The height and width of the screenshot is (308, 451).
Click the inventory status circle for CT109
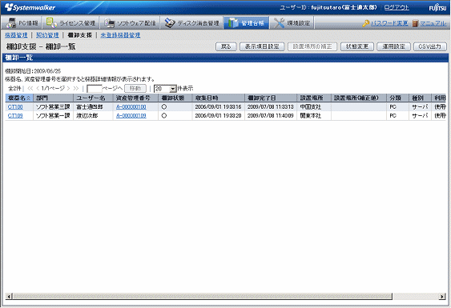pos(164,116)
